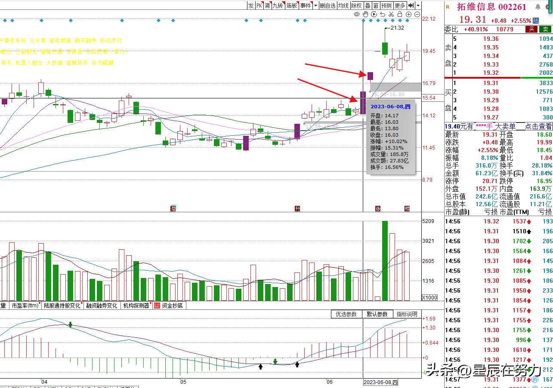The image size is (553, 388).
Task: Click the 连板 toolbar button
Action: click(x=292, y=6)
